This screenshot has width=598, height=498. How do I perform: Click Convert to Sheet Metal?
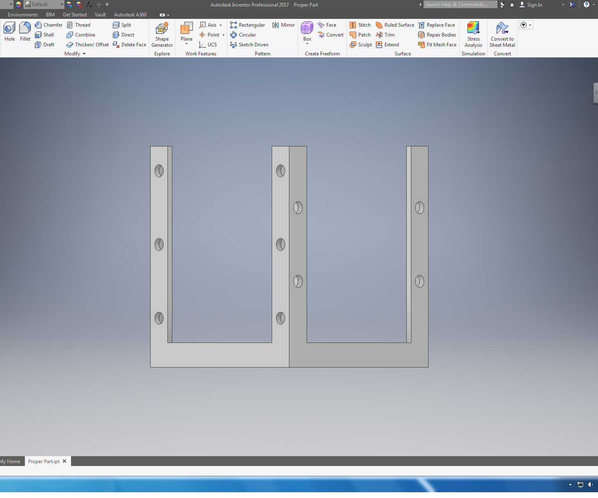point(502,35)
